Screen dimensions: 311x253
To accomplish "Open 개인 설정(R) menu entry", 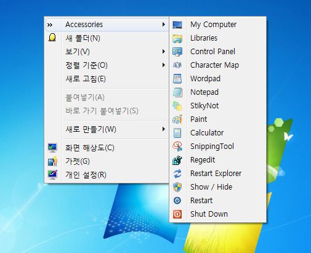I will pos(107,175).
